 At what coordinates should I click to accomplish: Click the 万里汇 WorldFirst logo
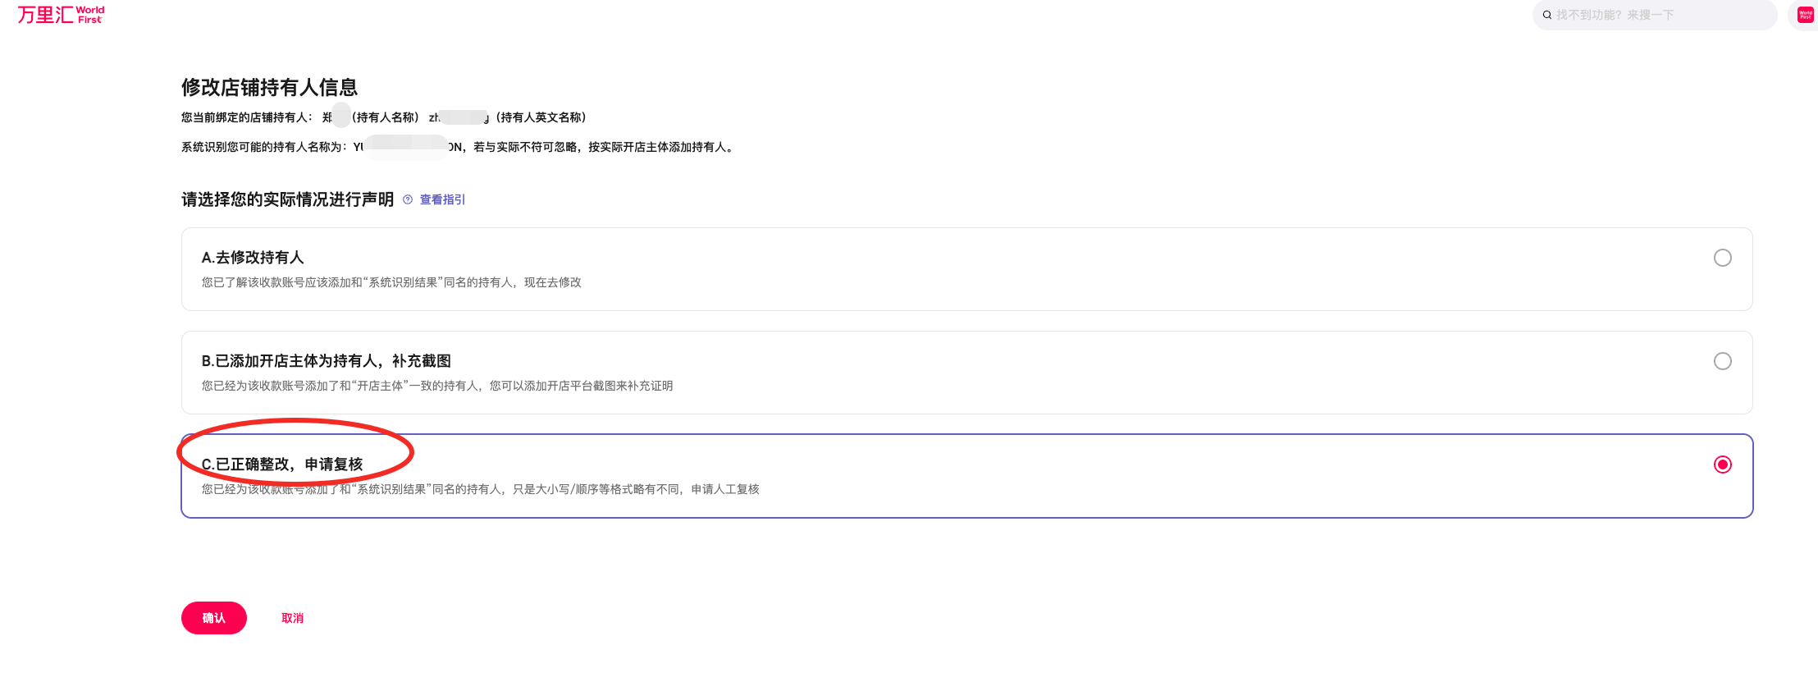(62, 15)
